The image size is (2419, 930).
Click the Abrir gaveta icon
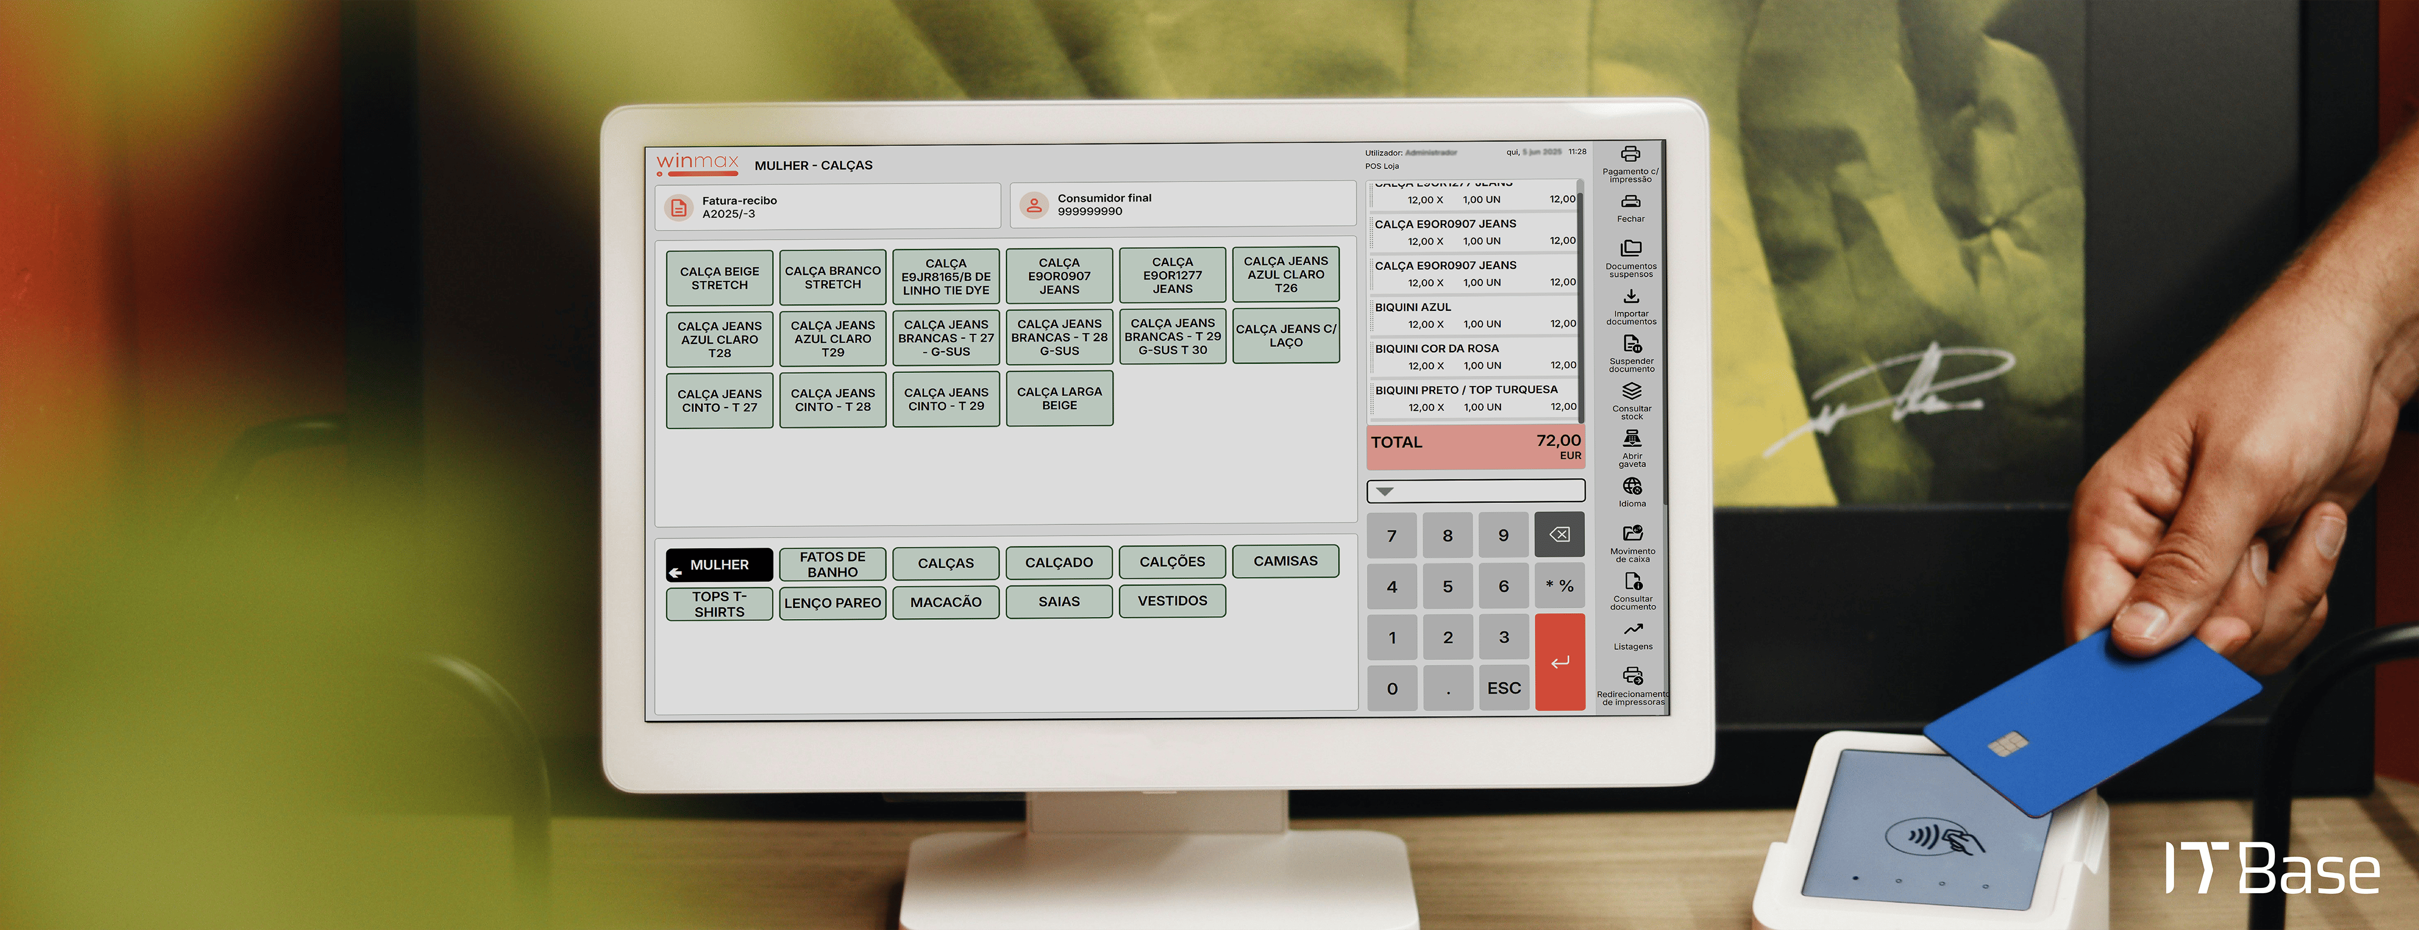[1632, 438]
